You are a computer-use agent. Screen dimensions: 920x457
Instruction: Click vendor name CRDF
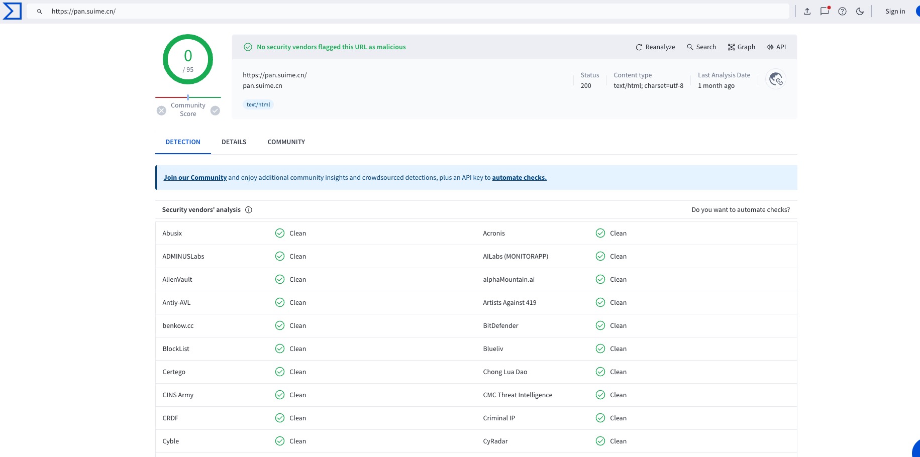point(170,418)
